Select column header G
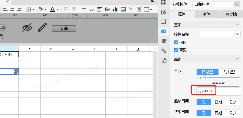This screenshot has height=118, width=243. [x=73, y=49]
